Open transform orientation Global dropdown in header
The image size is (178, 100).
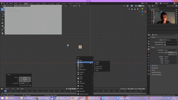pos(66,6)
